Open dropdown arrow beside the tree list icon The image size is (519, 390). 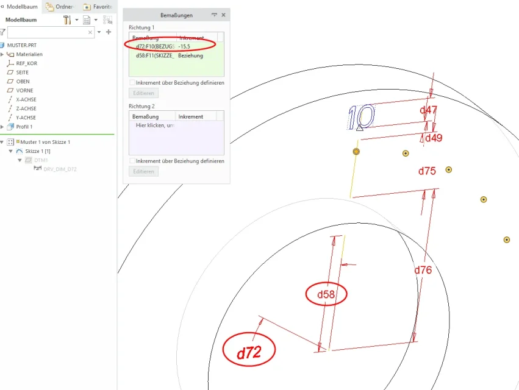[96, 20]
